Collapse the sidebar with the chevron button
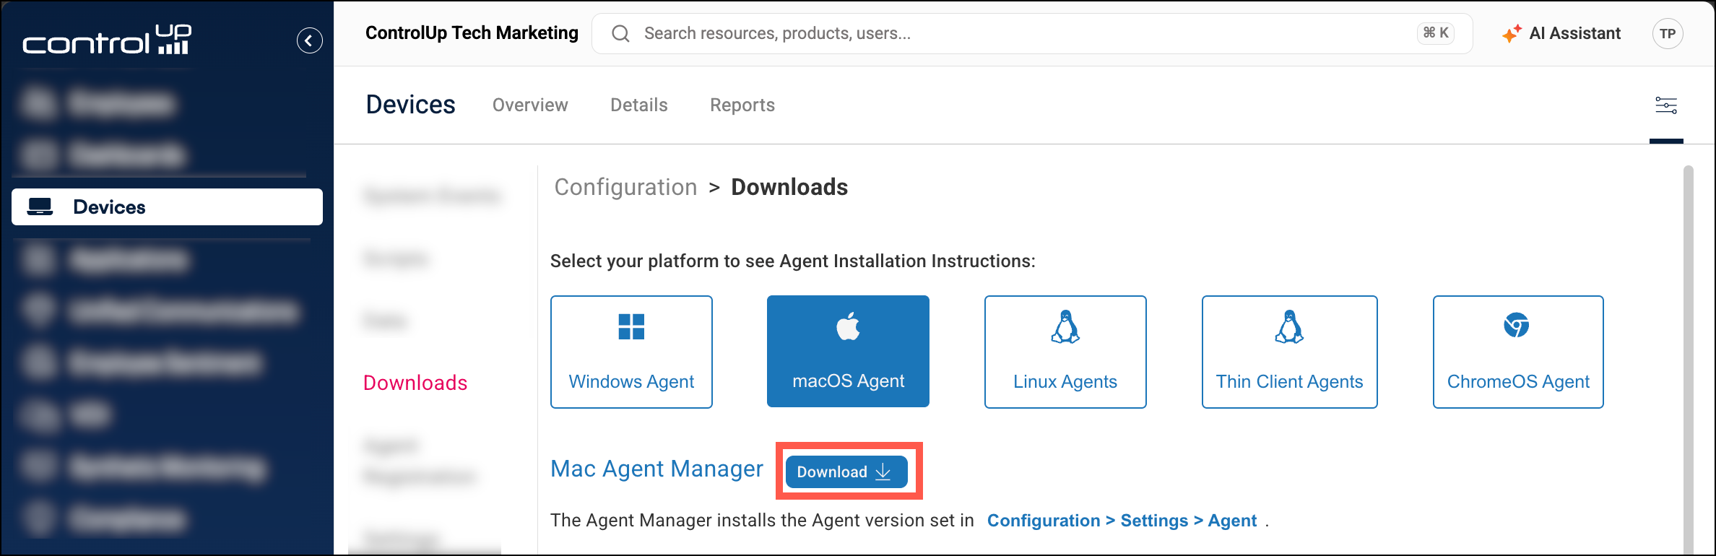Screen dimensions: 1716x556 (x=309, y=40)
